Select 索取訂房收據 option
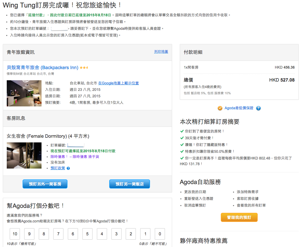 pyautogui.click(x=248, y=199)
